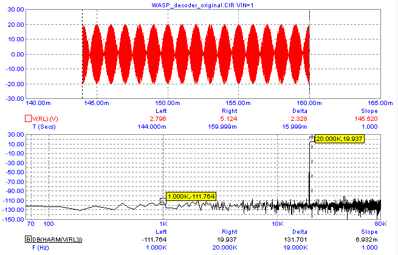Image resolution: width=398 pixels, height=255 pixels.
Task: Click the DB(HARM(V(RL))) curve label
Action: coord(57,240)
